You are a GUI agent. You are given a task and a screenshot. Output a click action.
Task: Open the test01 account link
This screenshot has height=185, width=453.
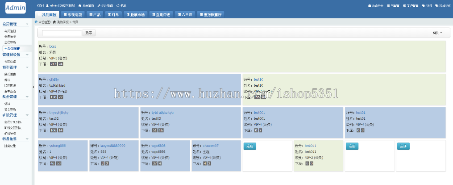coord(361,112)
